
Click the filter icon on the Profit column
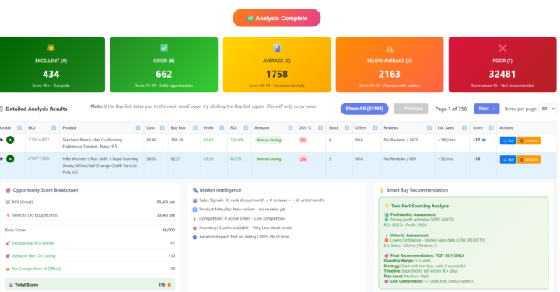point(222,127)
